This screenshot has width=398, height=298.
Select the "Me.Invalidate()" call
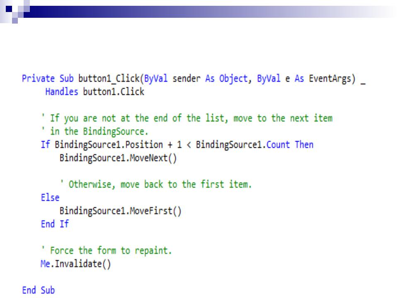pos(75,264)
